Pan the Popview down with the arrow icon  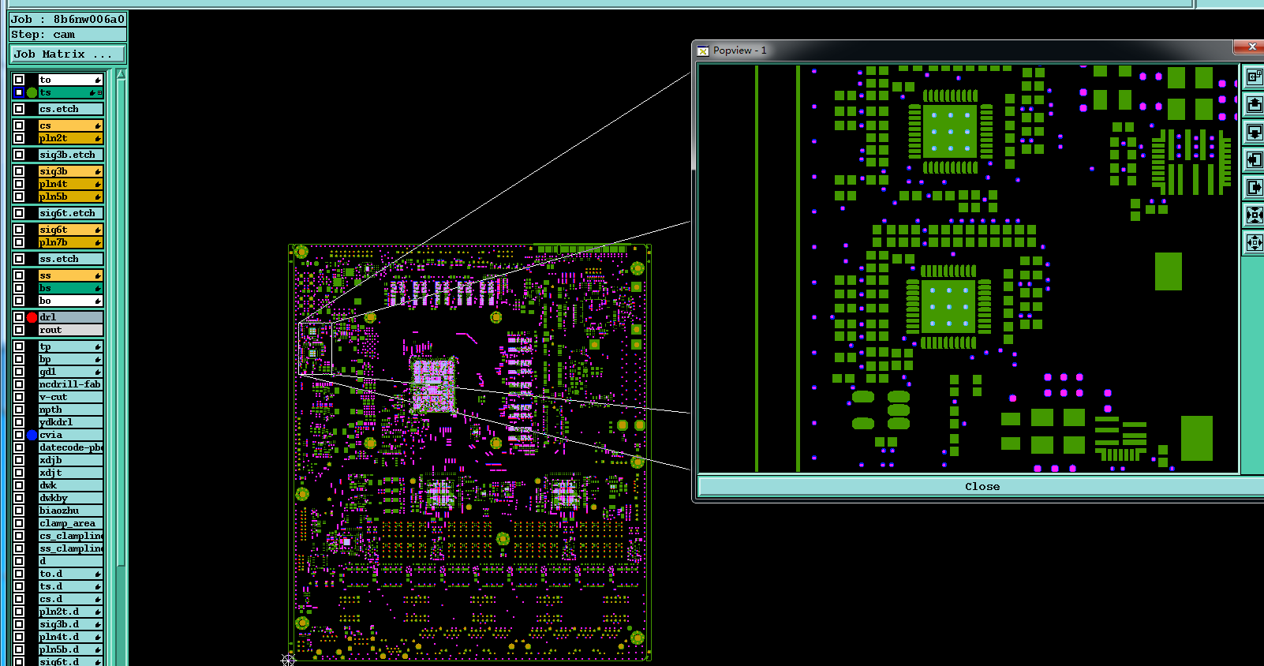coord(1254,132)
